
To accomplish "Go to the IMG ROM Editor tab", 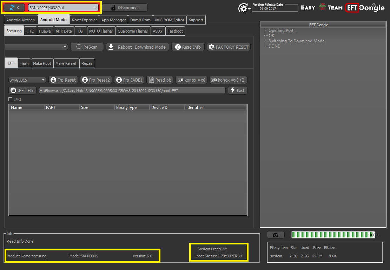I will (x=170, y=20).
